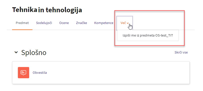Image resolution: width=203 pixels, height=91 pixels.
Task: Choose Izpiši me iz predmeta OS-test_TIT
Action: [148, 35]
